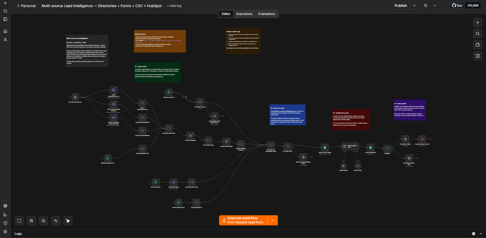Open the GitHub Star button

point(457,6)
